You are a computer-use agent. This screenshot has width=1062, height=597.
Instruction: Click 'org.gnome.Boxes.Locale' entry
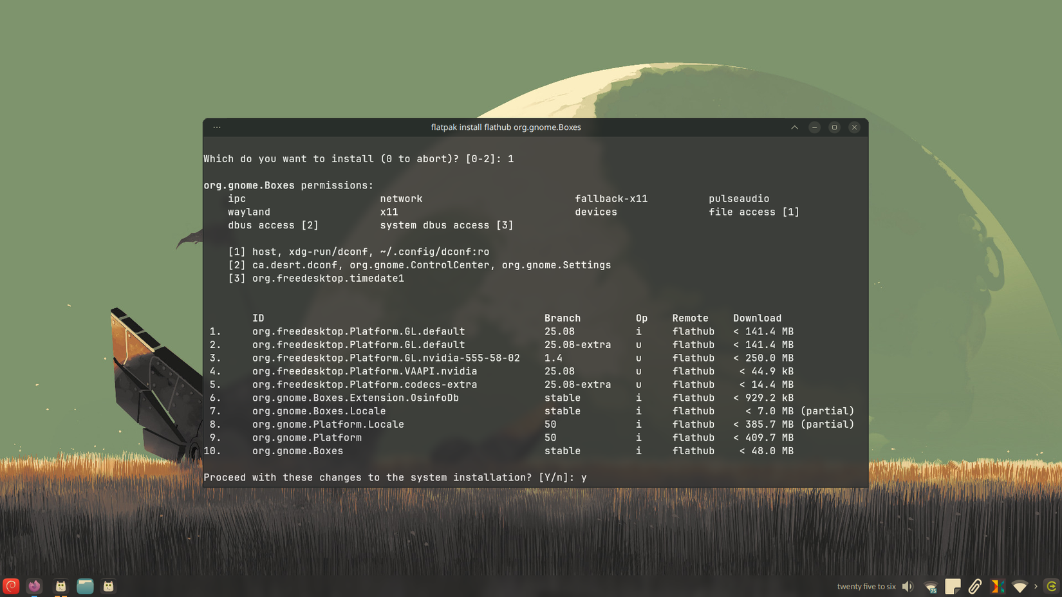pos(319,411)
